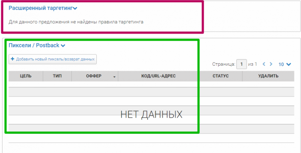This screenshot has width=301, height=153.
Task: Click the targeting rules not found message
Action: (76, 22)
